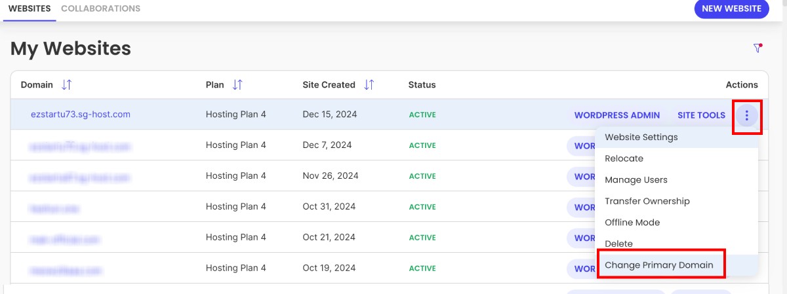The width and height of the screenshot is (787, 294).
Task: Choose Delete from the actions menu
Action: click(618, 244)
